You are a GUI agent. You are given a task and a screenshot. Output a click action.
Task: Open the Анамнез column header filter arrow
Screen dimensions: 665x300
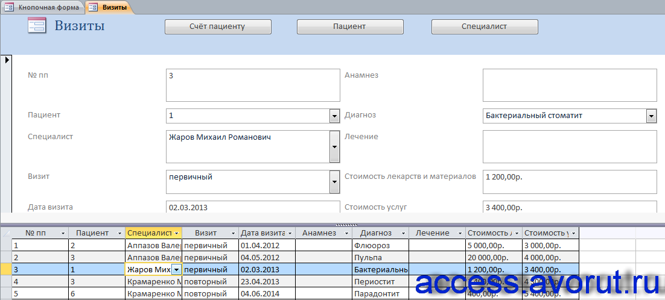(x=347, y=234)
